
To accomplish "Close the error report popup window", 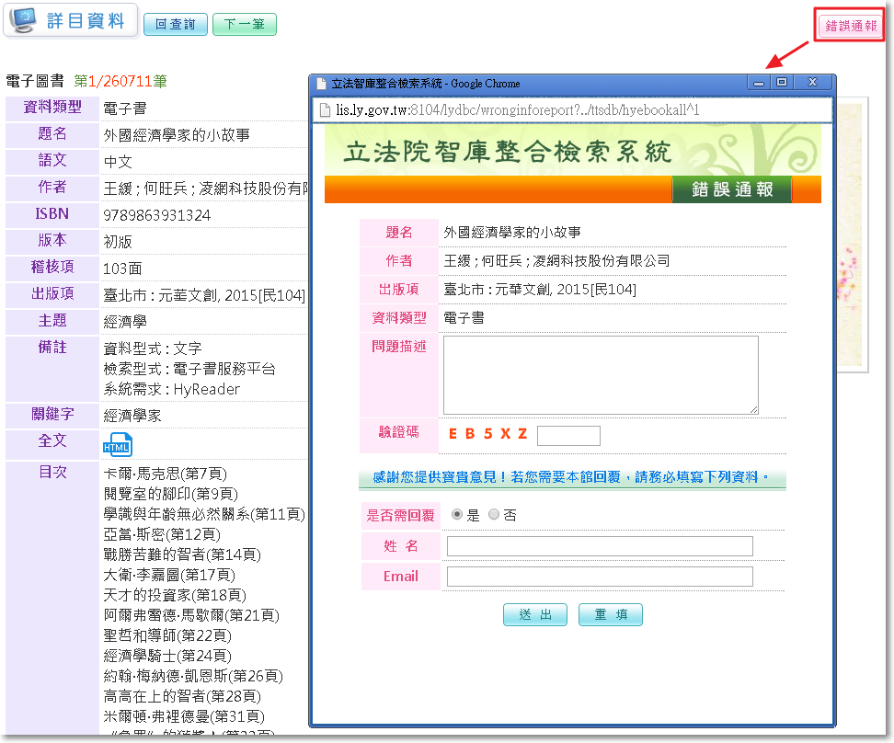I will point(812,83).
